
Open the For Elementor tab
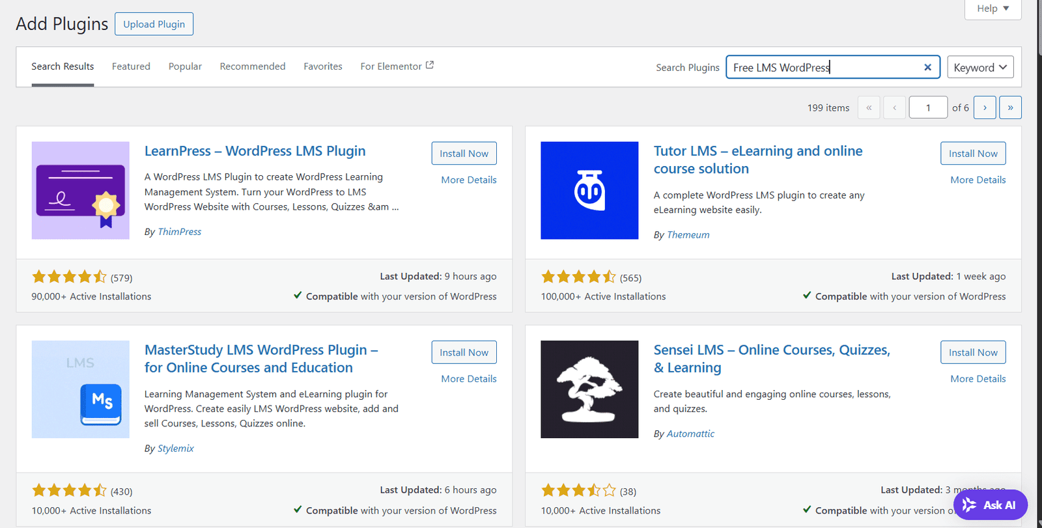[397, 66]
